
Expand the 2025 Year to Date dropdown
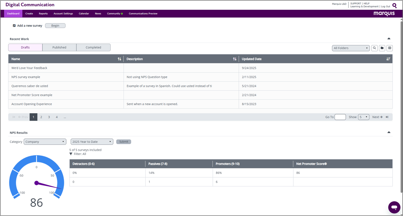[92, 142]
